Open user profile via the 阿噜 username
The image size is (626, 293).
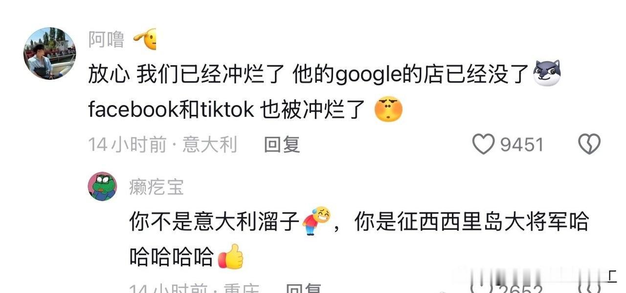tap(106, 40)
